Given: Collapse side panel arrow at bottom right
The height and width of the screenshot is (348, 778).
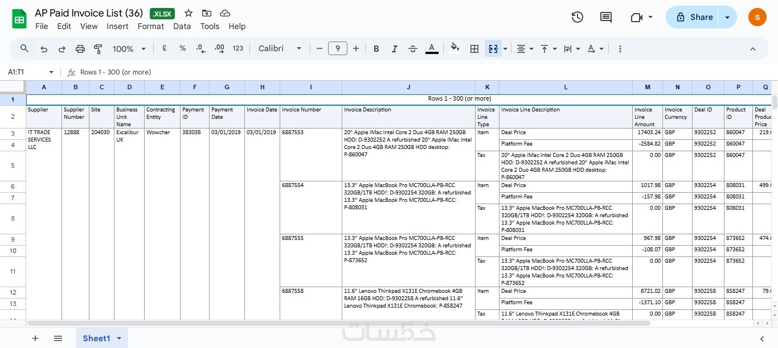Looking at the screenshot, I should [762, 338].
